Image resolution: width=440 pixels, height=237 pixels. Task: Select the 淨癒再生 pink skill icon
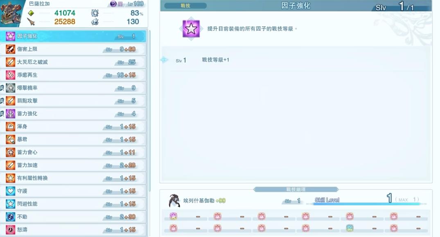10,75
